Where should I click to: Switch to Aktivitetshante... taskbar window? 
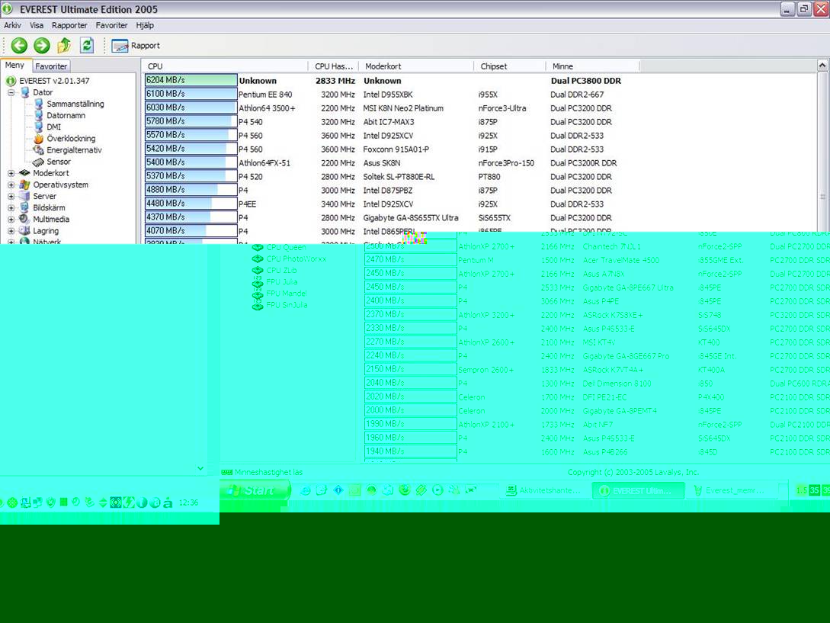point(543,490)
